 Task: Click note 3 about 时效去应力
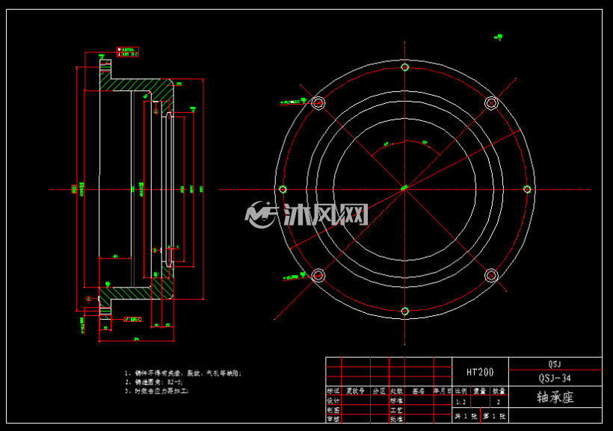[157, 391]
